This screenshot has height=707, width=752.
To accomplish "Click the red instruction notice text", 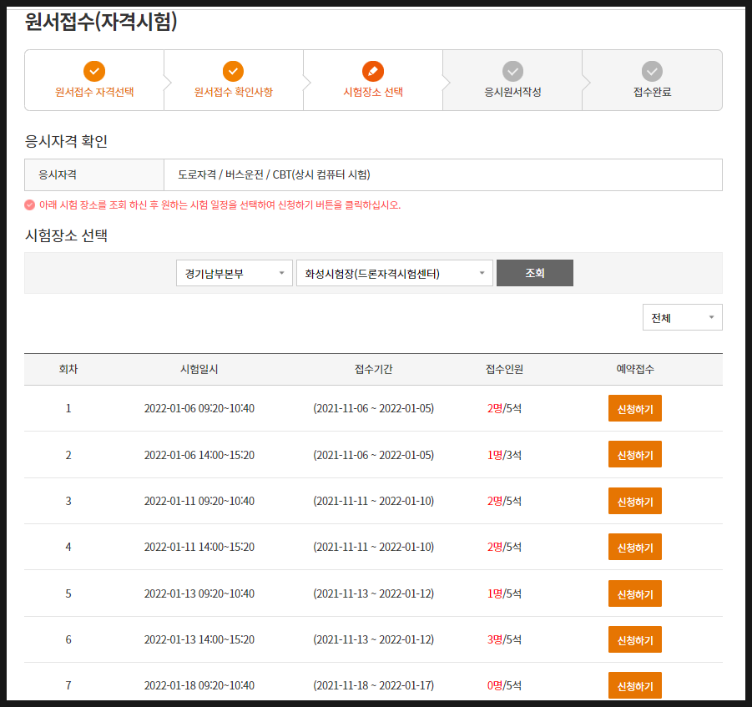I will pyautogui.click(x=220, y=205).
